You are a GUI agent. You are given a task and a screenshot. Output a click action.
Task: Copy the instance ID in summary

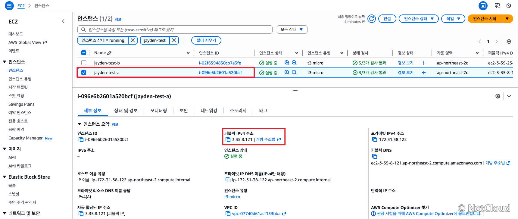(81, 139)
